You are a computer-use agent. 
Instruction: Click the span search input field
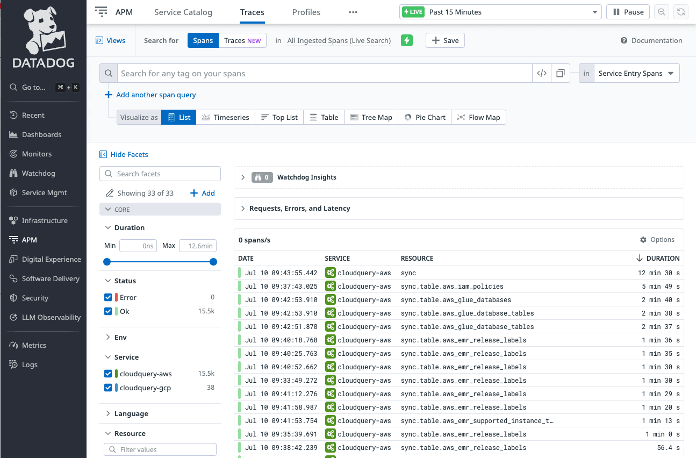322,74
